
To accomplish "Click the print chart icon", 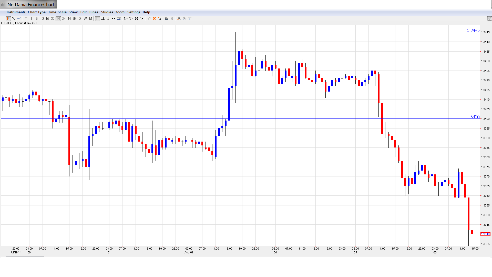I will click(x=167, y=18).
